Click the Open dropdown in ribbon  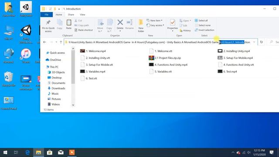pyautogui.click(x=185, y=20)
